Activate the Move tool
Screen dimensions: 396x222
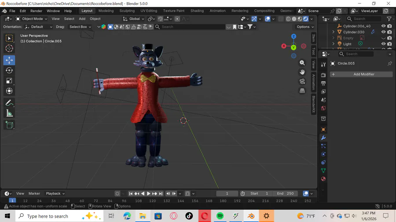point(9,60)
